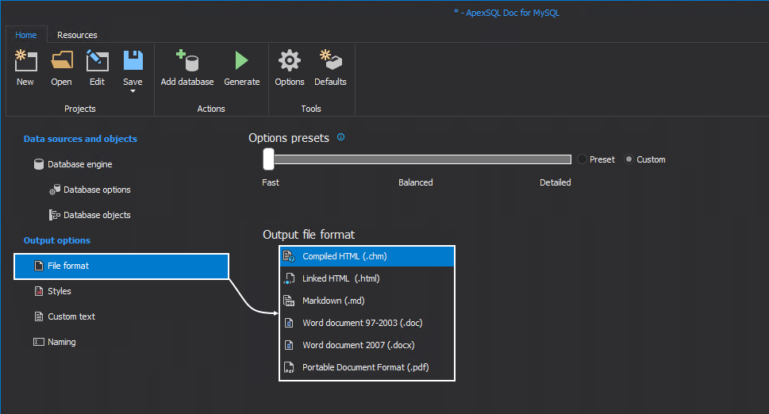This screenshot has height=414, width=769.
Task: Click the Edit project icon
Action: [97, 61]
